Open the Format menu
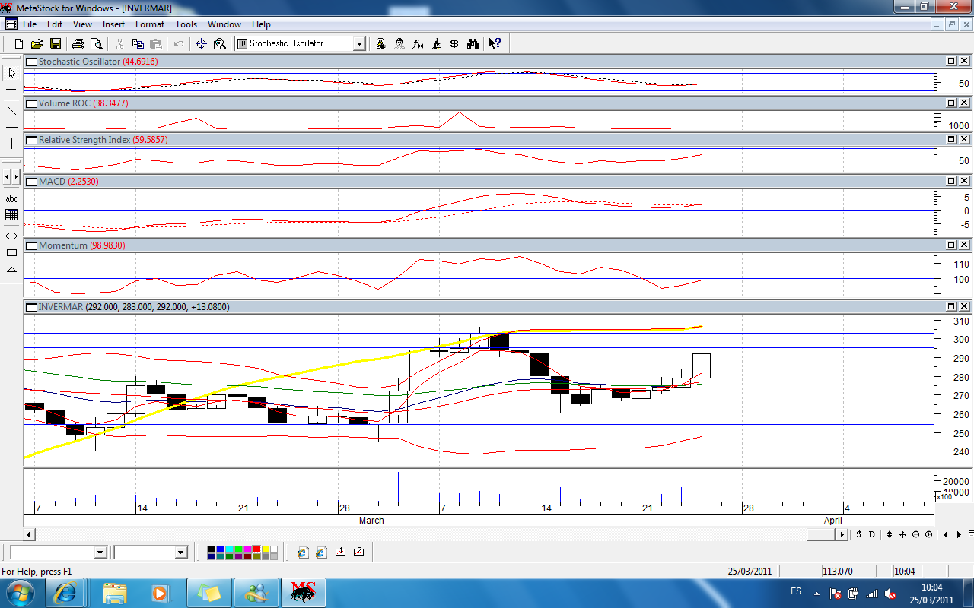The height and width of the screenshot is (608, 974). coord(150,24)
